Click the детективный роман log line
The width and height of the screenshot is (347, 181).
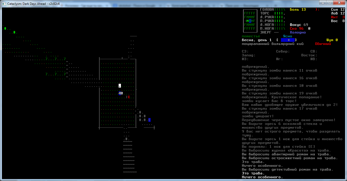coord(288,169)
